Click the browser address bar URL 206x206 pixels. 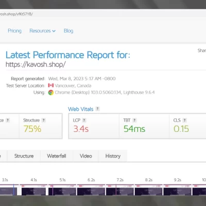pyautogui.click(x=16, y=14)
